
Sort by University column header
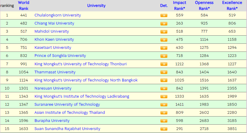point(96,5)
